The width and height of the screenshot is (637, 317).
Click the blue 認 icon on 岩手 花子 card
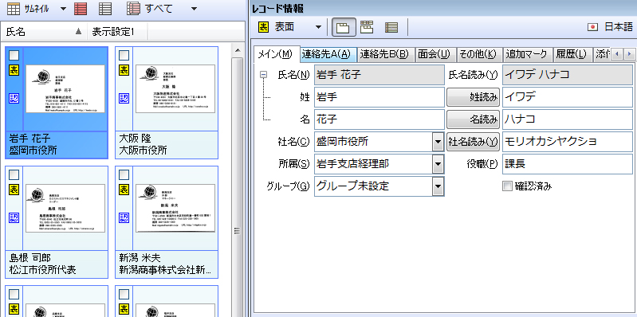click(14, 98)
